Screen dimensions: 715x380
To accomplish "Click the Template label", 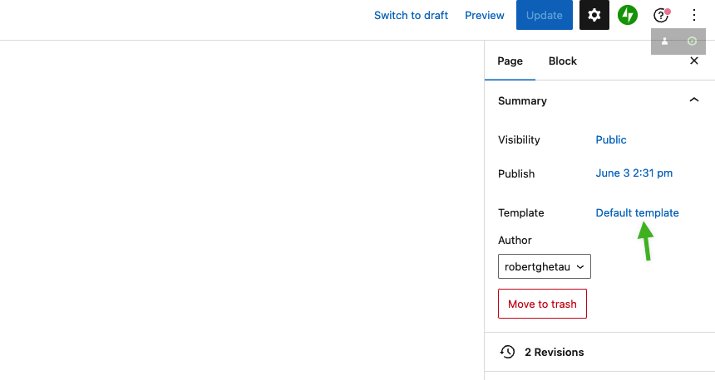I will [x=520, y=212].
